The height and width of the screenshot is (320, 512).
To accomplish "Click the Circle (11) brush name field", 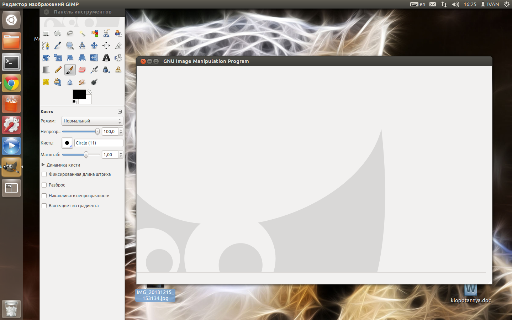I will point(99,143).
